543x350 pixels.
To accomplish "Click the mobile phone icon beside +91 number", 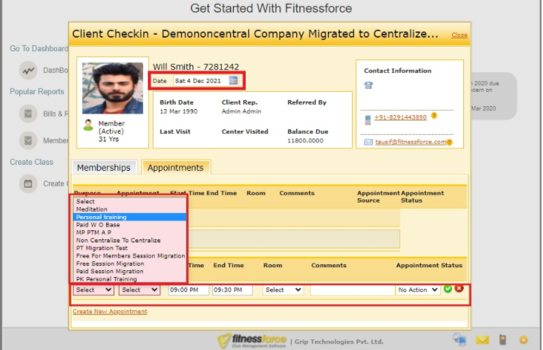I will [368, 120].
